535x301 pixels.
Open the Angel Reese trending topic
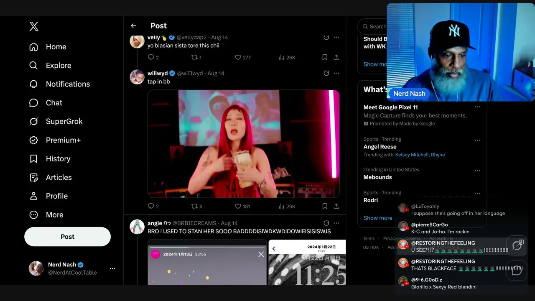coord(380,147)
